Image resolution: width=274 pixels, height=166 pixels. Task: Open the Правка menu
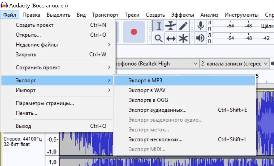coord(31,15)
